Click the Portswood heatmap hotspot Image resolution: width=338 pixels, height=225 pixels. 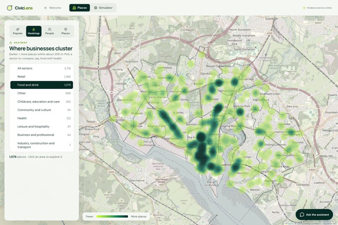(x=218, y=108)
